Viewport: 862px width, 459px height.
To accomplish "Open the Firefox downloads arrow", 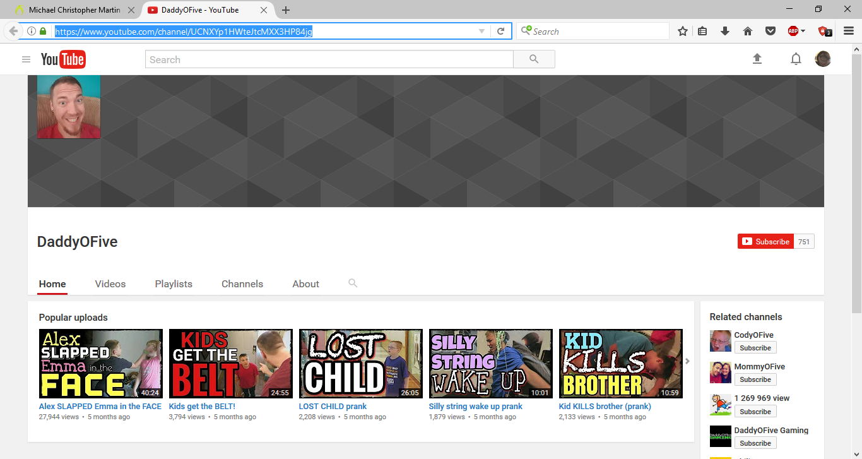I will coord(725,31).
